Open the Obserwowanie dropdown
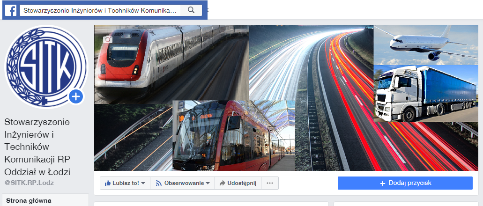Viewport: 483px width, 206px height. pos(182,183)
